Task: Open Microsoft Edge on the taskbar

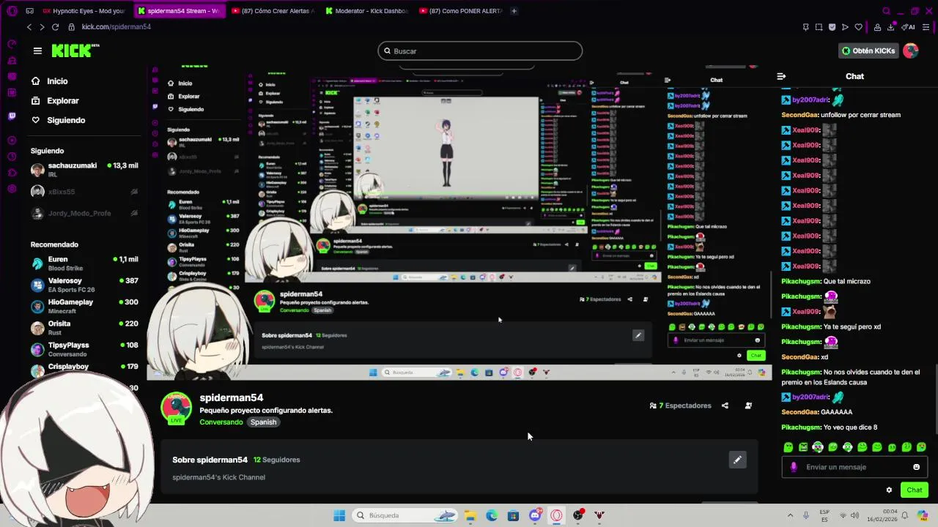Action: (x=492, y=515)
